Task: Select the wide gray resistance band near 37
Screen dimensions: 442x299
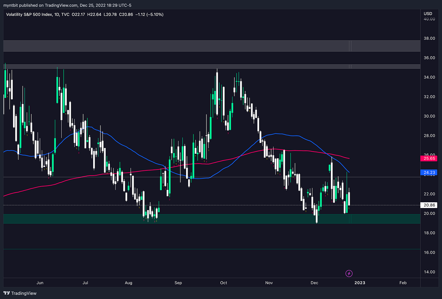Action: pyautogui.click(x=212, y=46)
